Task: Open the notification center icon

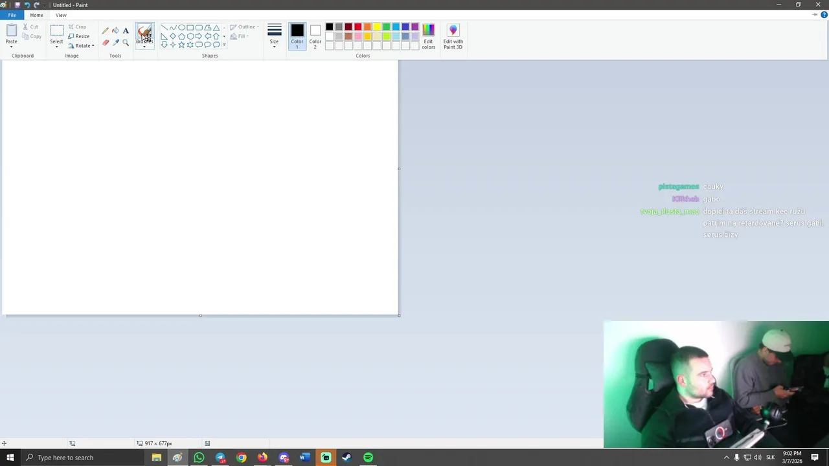Action: point(815,458)
